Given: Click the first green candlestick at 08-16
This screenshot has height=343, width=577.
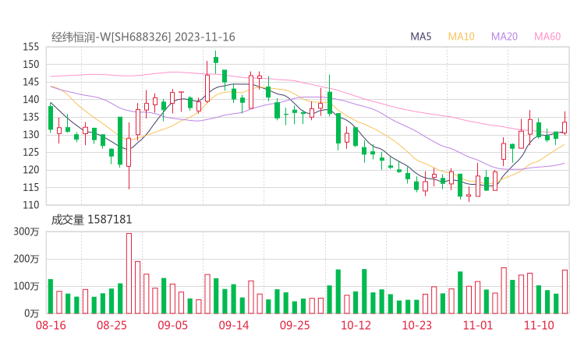Looking at the screenshot, I should coord(51,118).
